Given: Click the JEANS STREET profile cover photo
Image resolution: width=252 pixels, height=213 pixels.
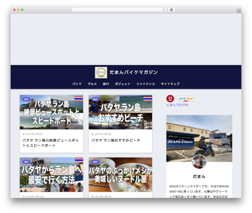Looking at the screenshot, I should [199, 136].
